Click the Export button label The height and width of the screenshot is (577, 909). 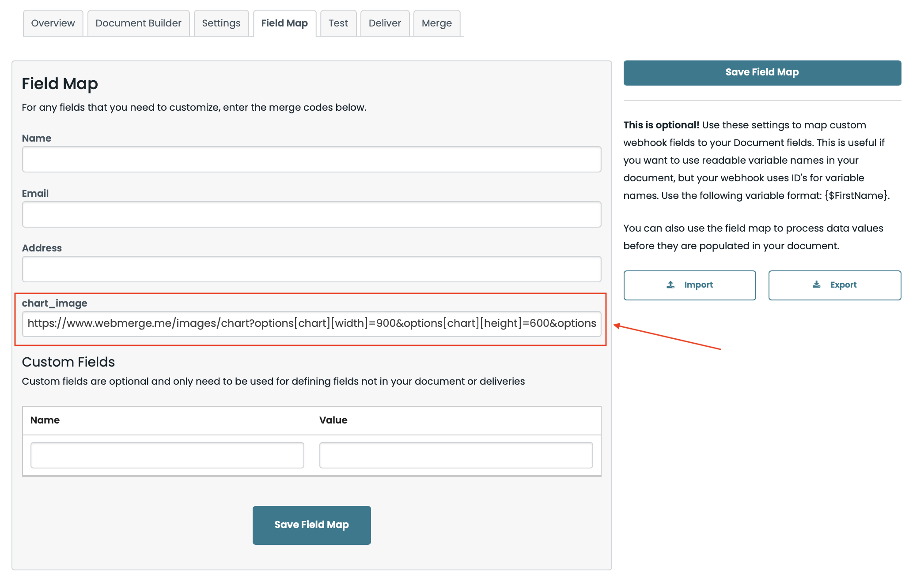[843, 285]
